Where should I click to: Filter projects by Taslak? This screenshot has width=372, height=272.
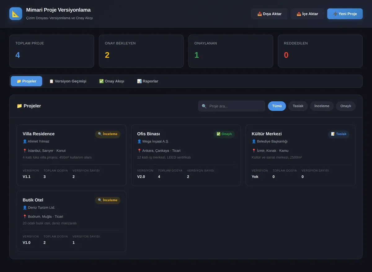298,106
